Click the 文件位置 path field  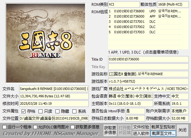[54, 118]
